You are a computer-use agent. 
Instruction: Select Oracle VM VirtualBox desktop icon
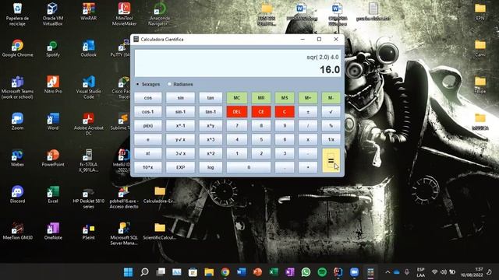[x=53, y=14]
